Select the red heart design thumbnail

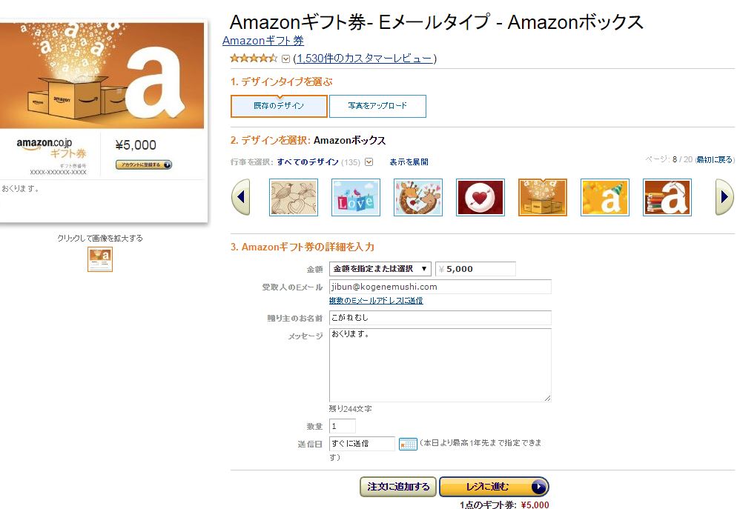click(x=480, y=197)
